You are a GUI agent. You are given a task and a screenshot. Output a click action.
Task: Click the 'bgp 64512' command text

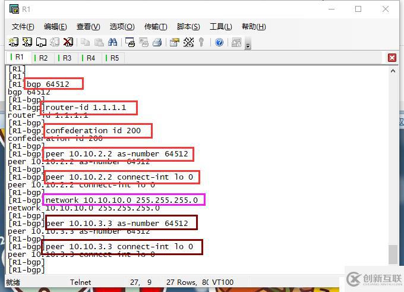[x=48, y=84]
